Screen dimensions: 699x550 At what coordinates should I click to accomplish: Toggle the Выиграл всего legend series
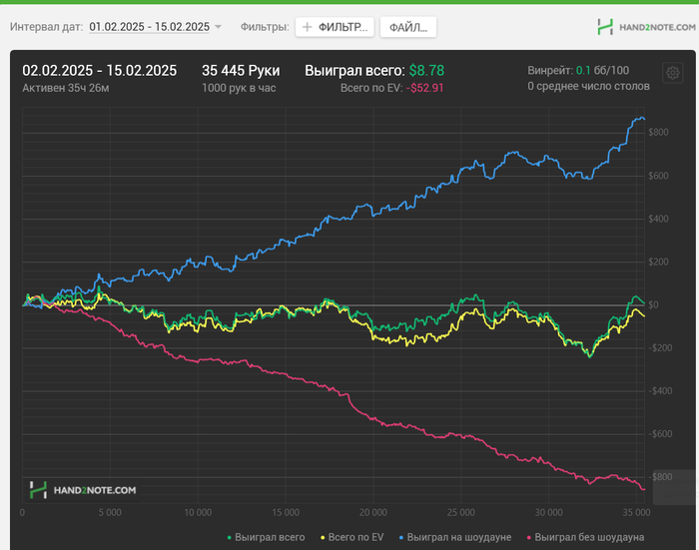point(266,537)
